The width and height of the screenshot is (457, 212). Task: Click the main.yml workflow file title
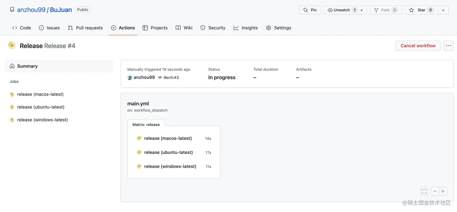coord(138,103)
